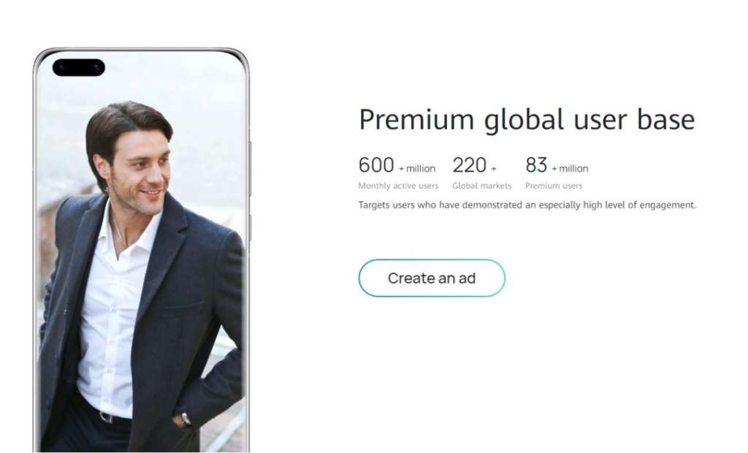Screen dimensions: 748x453
Task: Click the 600 monthly users figure
Action: click(x=376, y=166)
